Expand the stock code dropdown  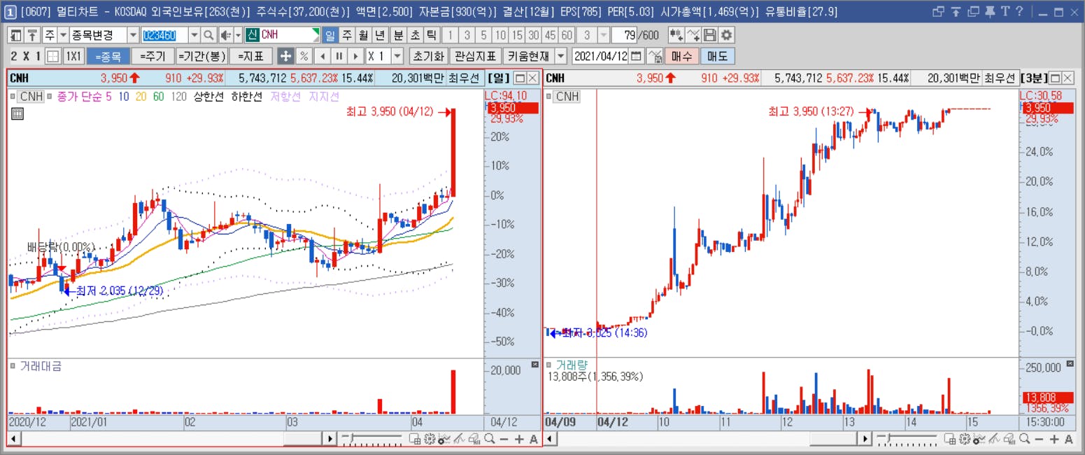point(194,35)
